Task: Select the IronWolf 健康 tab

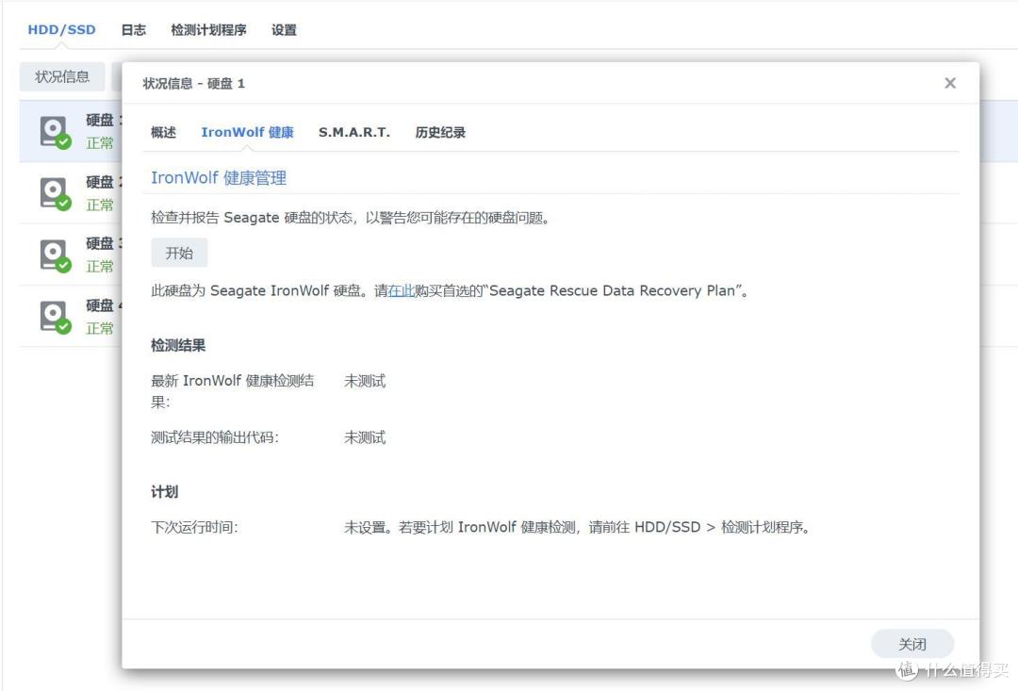Action: point(247,133)
